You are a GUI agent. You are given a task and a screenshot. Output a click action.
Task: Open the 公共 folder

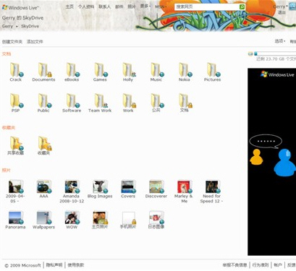[x=156, y=103]
